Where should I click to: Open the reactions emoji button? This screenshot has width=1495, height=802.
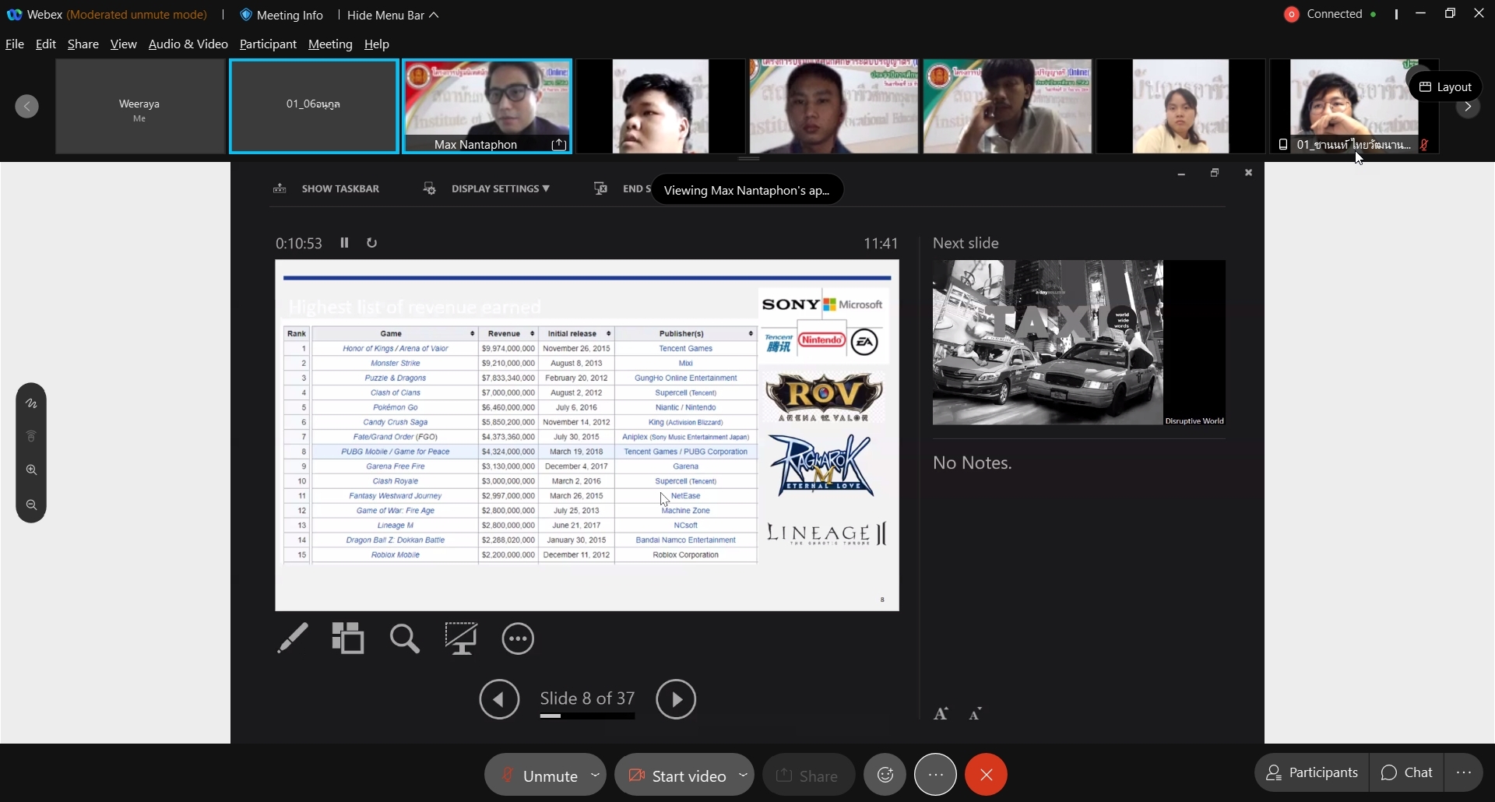[886, 775]
